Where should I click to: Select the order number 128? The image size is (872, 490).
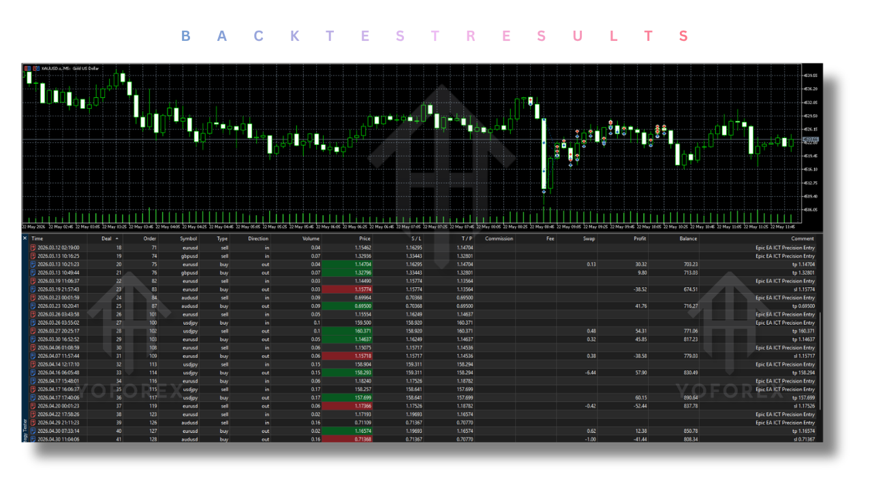click(153, 439)
